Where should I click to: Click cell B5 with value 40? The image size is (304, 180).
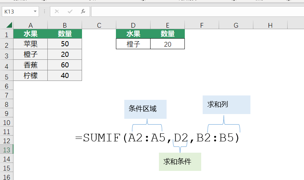(65, 75)
